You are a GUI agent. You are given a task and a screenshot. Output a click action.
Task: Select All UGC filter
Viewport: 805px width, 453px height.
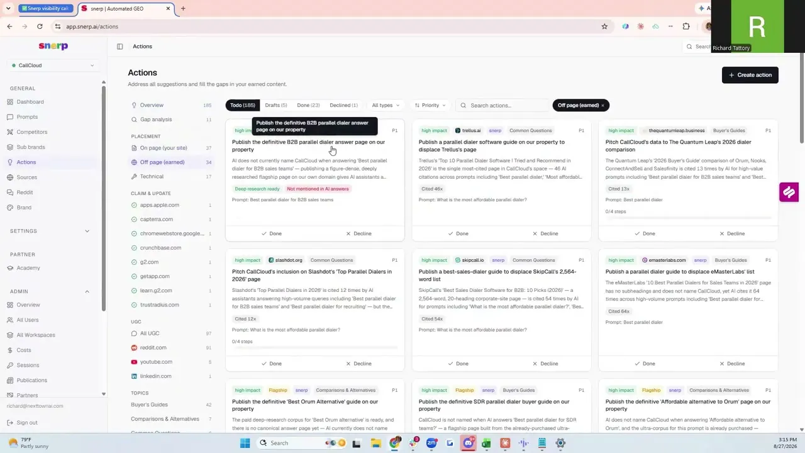click(x=171, y=333)
